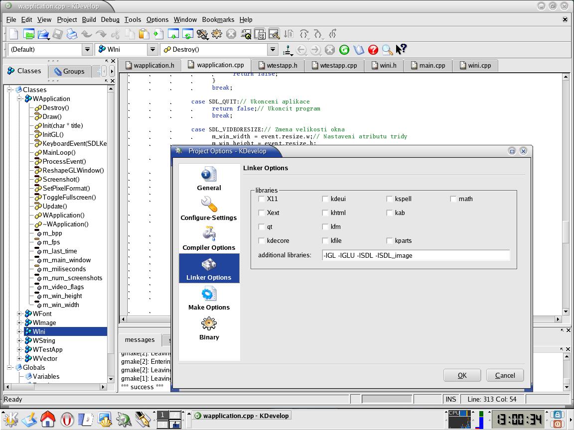The width and height of the screenshot is (574, 430).
Task: Launch Opera from the panel
Action: (67, 420)
